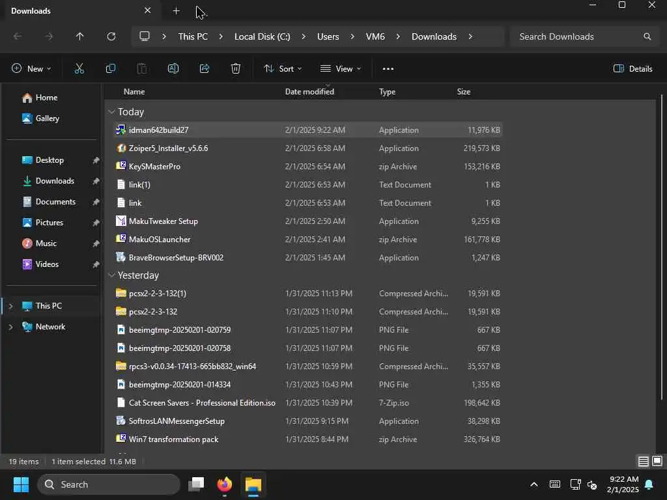Image resolution: width=667 pixels, height=500 pixels.
Task: Open the View dropdown
Action: 340,68
